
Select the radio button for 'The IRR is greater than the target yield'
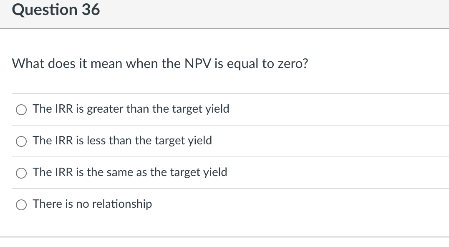click(x=21, y=109)
